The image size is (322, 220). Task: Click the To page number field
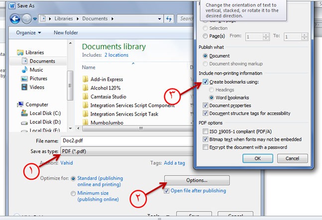[x=293, y=37]
